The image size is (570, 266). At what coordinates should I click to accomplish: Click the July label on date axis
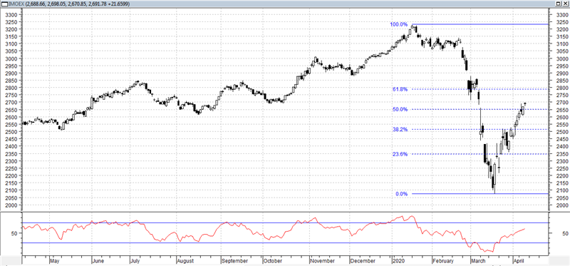pyautogui.click(x=136, y=261)
